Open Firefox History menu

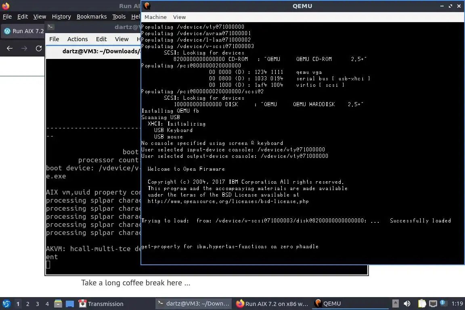pyautogui.click(x=61, y=17)
